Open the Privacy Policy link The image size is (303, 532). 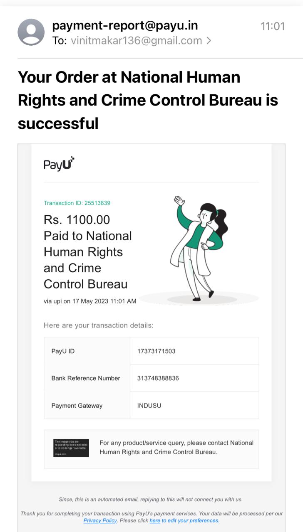[100, 520]
